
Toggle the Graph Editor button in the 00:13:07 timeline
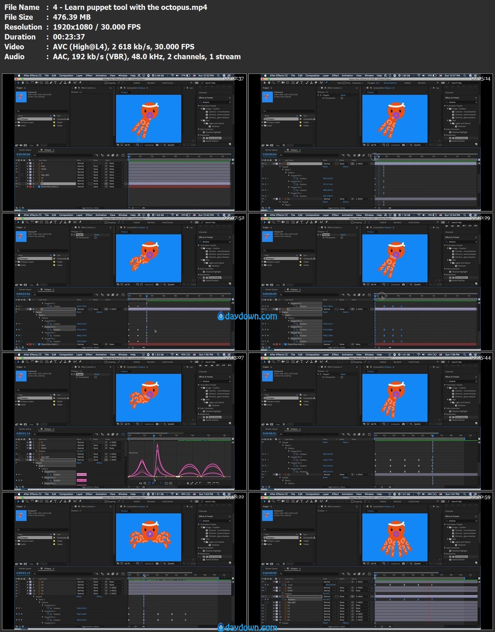click(x=123, y=434)
